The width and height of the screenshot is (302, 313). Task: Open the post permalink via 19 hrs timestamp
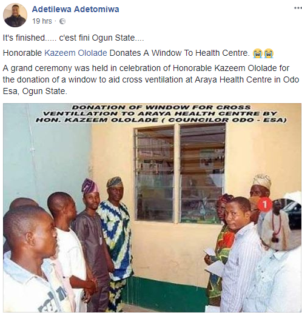(42, 21)
